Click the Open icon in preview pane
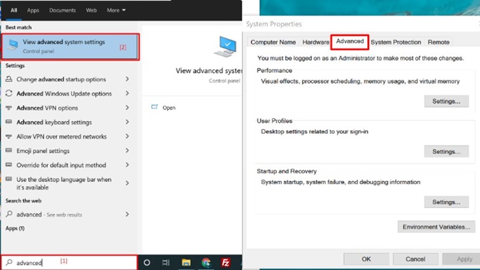This screenshot has height=270, width=480. click(x=155, y=107)
